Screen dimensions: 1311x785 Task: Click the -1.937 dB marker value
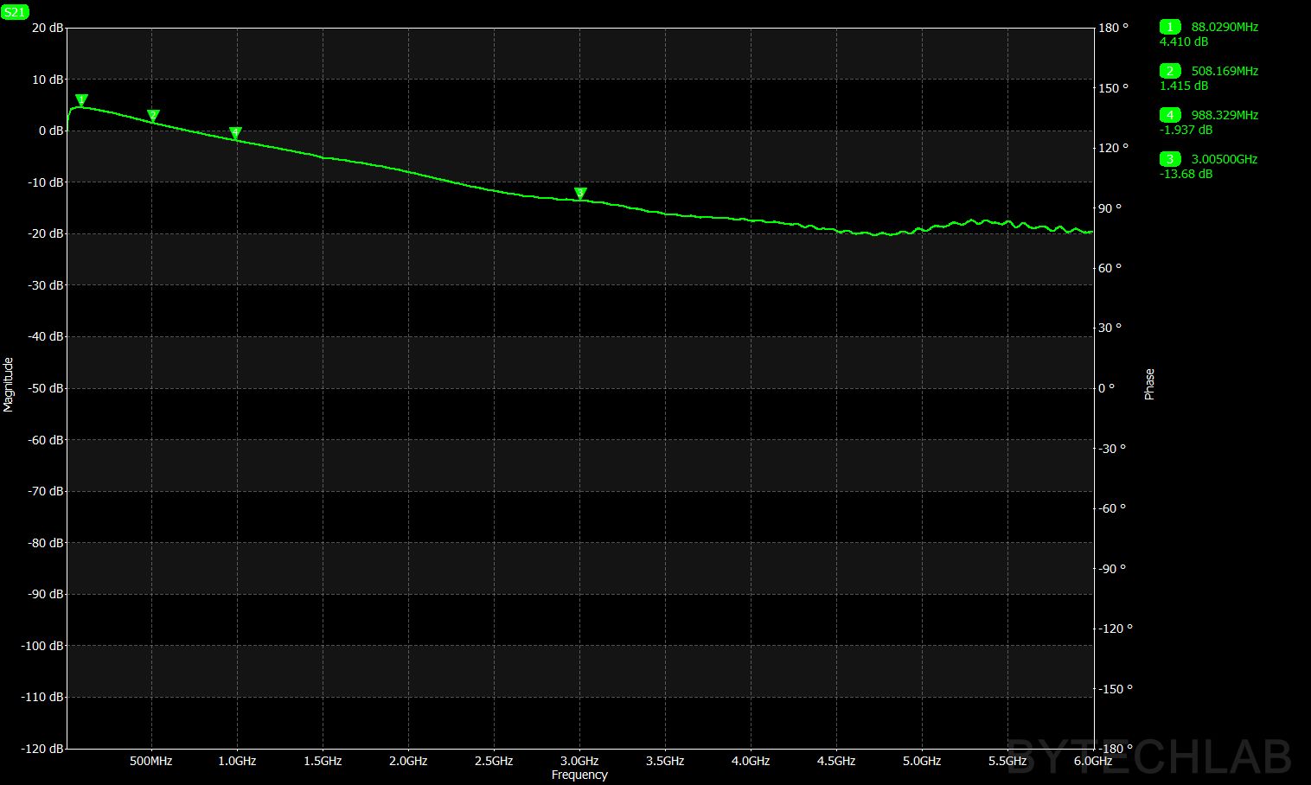point(1186,130)
